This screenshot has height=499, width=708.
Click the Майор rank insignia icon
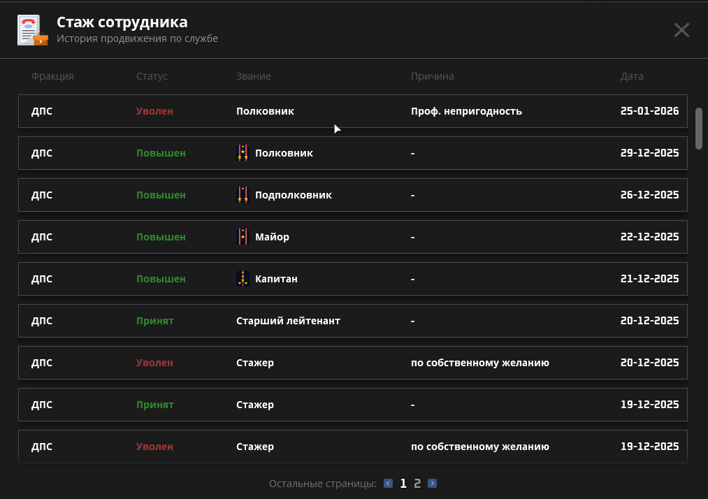[x=243, y=237]
